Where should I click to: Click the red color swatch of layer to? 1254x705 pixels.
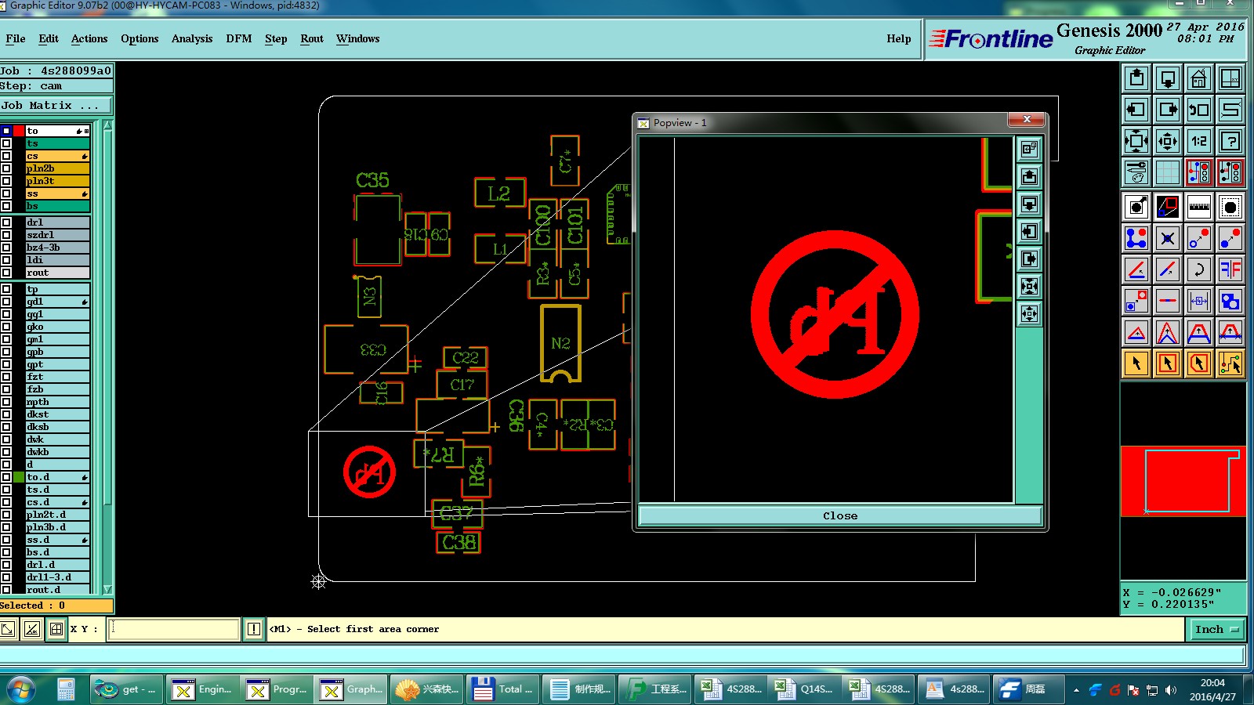coord(19,131)
